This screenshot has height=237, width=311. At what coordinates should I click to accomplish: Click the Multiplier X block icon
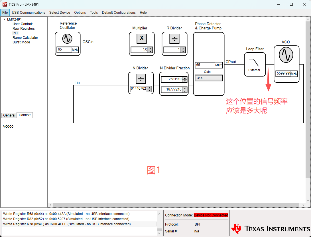pyautogui.click(x=142, y=39)
